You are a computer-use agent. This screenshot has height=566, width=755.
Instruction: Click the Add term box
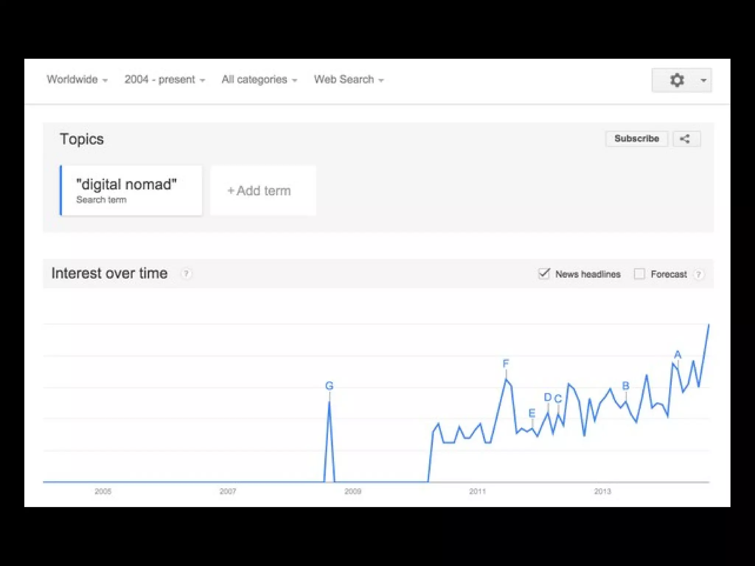263,191
